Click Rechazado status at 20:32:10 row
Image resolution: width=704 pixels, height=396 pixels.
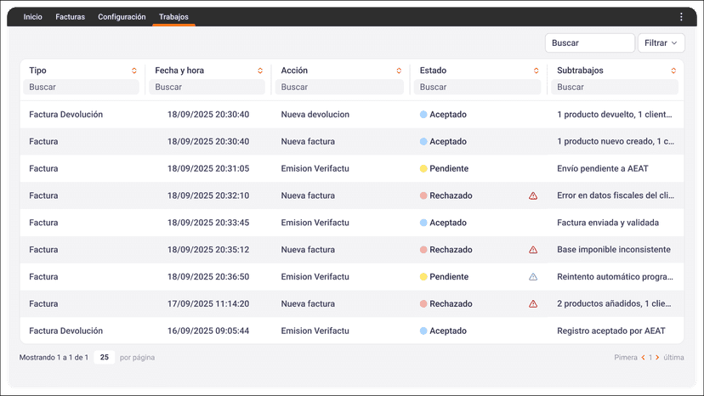pyautogui.click(x=451, y=195)
